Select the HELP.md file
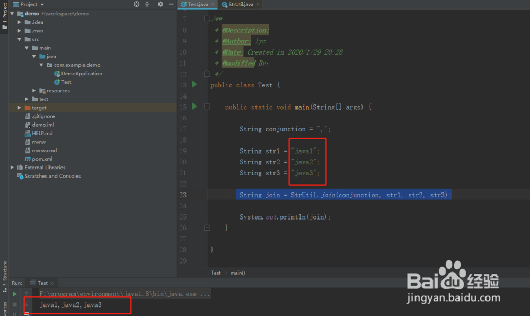 [x=42, y=133]
